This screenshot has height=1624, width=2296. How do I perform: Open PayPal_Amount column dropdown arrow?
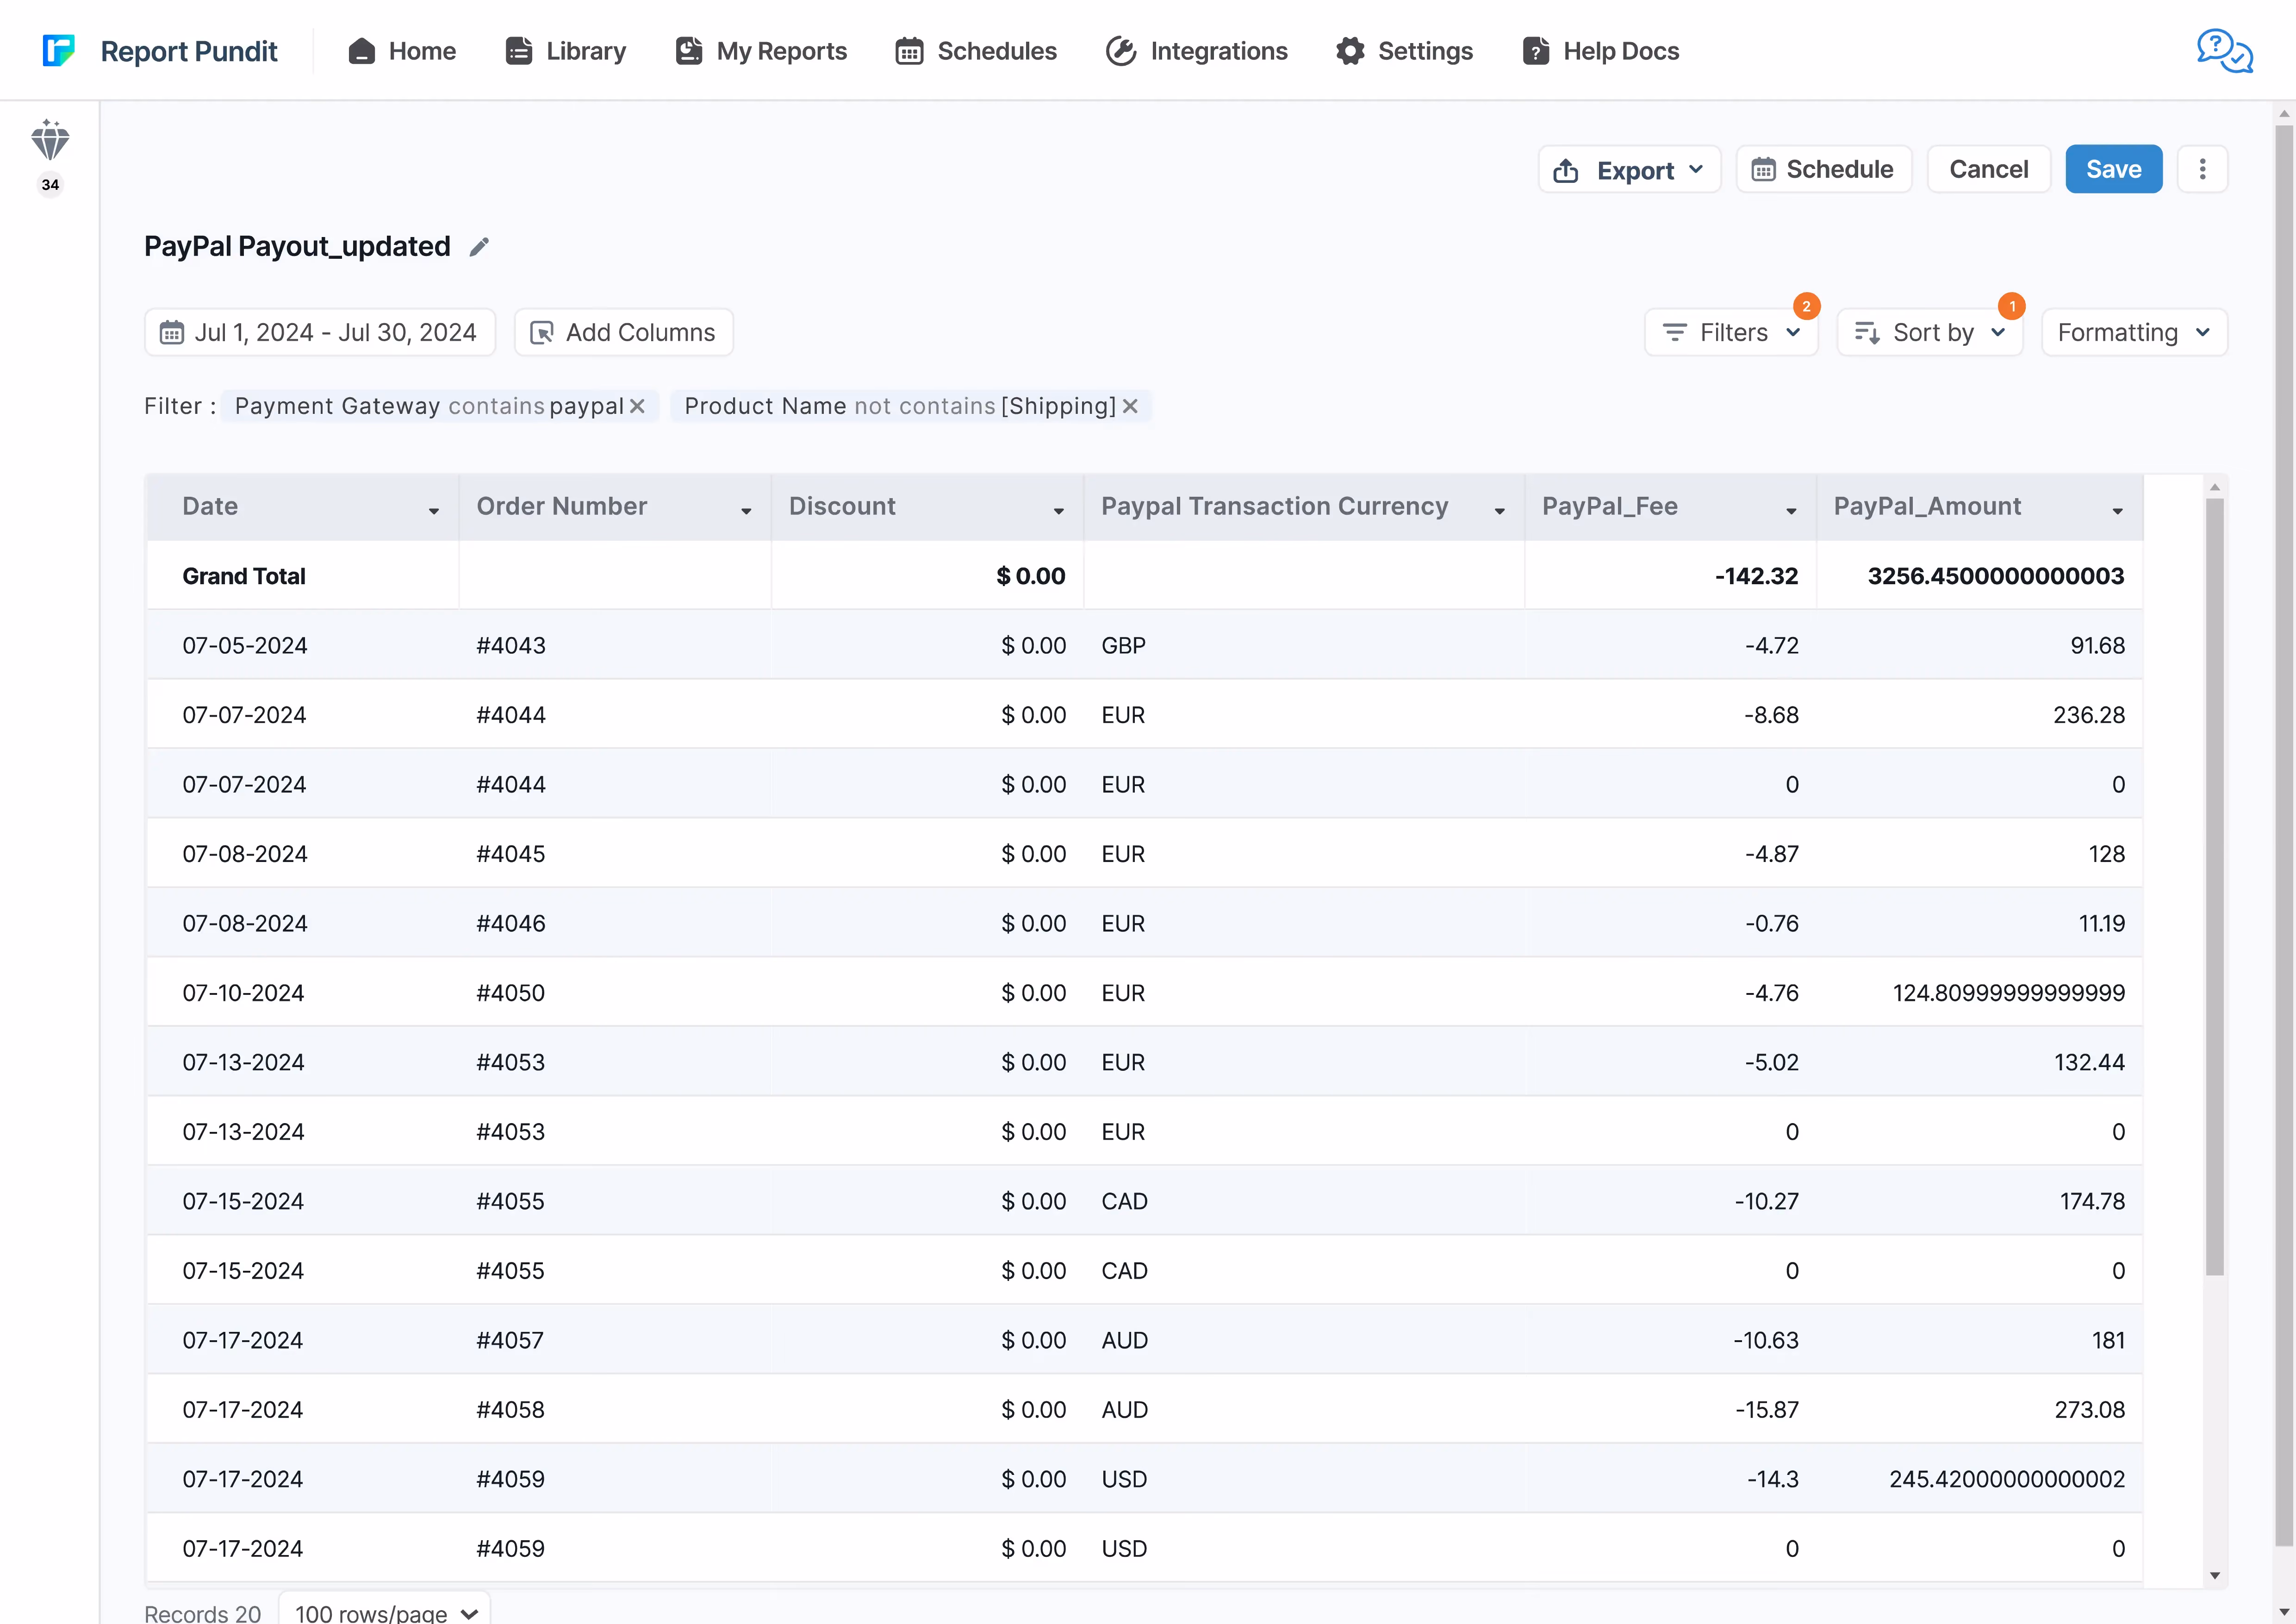[2118, 511]
